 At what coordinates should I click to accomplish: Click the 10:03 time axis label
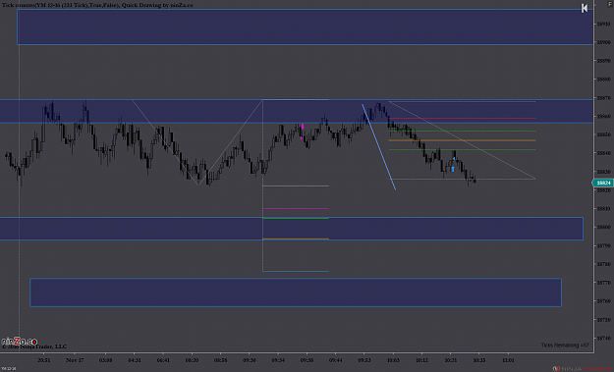coord(393,360)
